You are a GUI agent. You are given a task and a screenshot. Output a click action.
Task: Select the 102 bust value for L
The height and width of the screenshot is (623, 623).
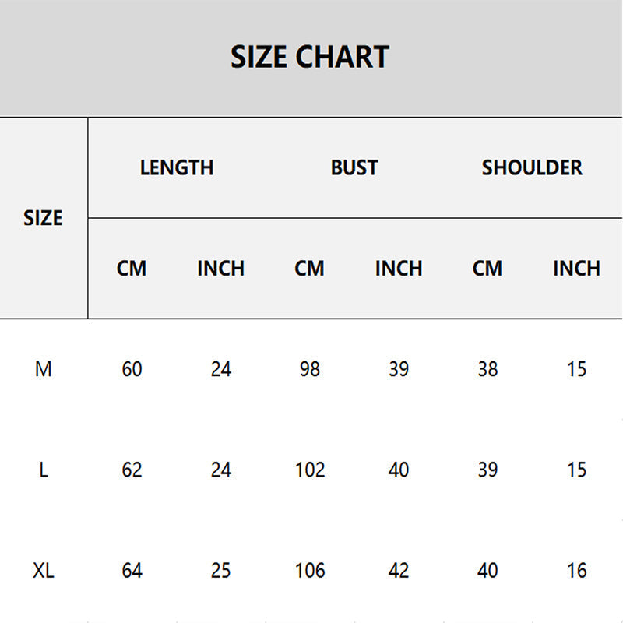click(310, 470)
